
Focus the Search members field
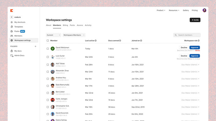187,35
